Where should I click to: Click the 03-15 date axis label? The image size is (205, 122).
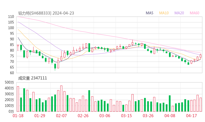click(x=126, y=116)
